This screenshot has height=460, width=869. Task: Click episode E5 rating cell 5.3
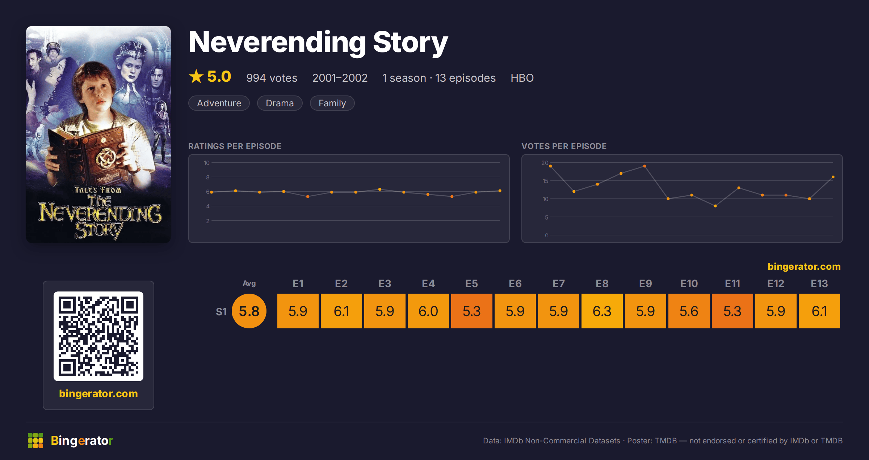(472, 311)
